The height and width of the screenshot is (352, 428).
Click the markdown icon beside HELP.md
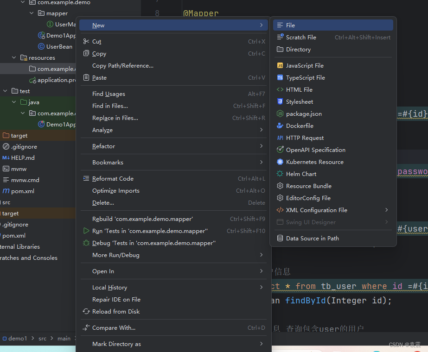[5, 157]
